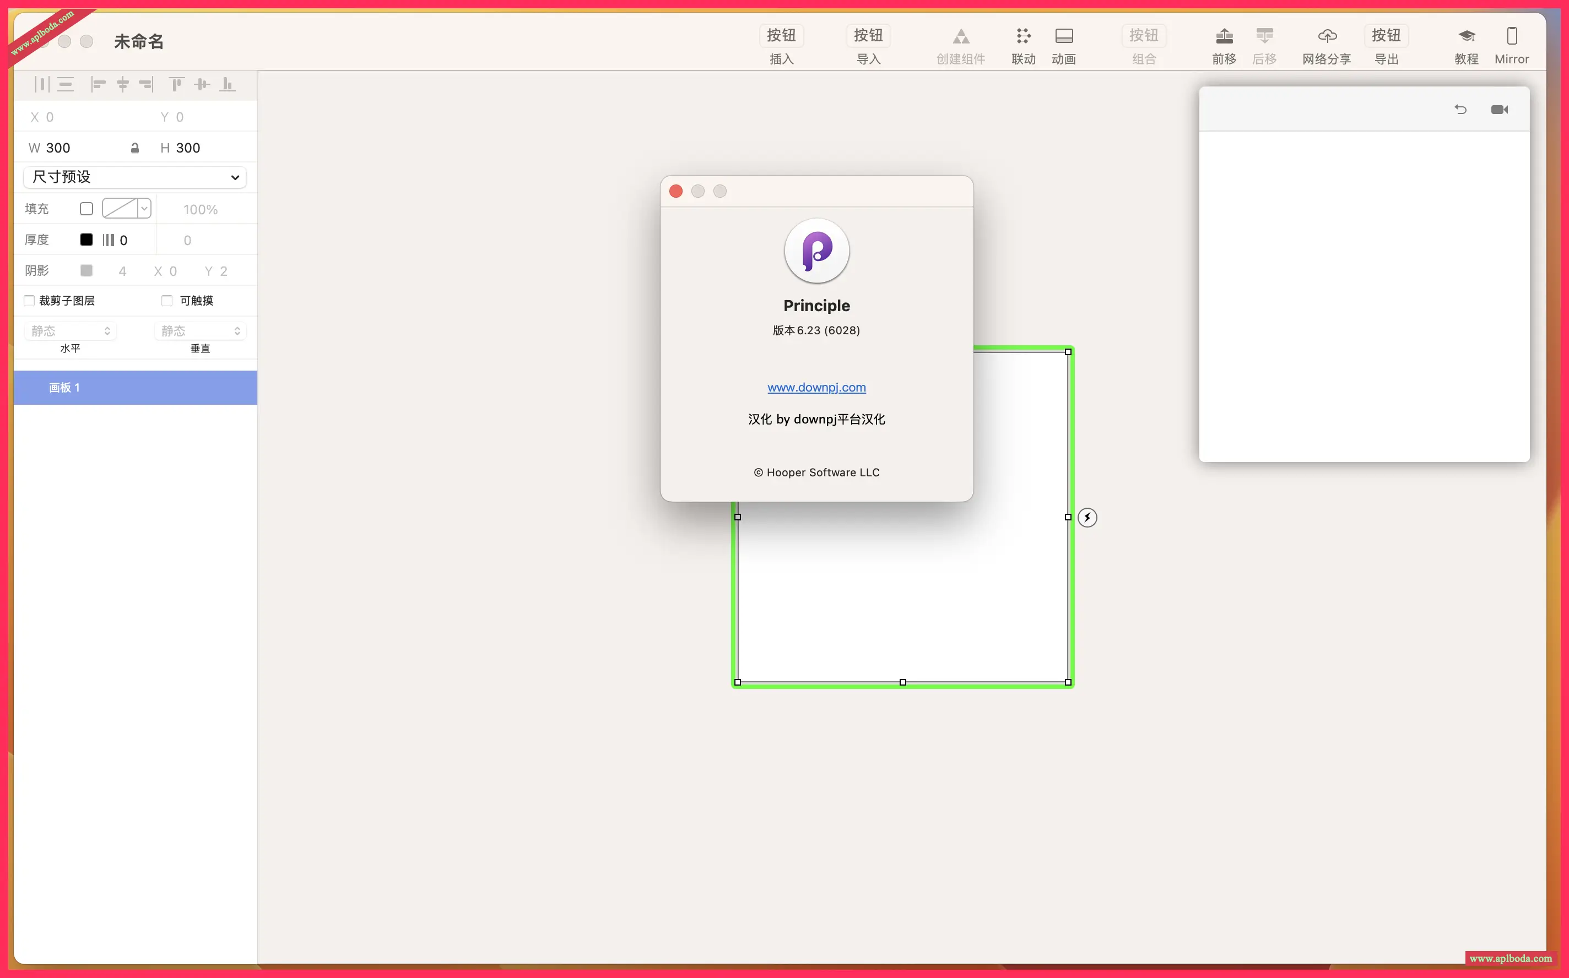Open the www.downpj.com link
The height and width of the screenshot is (978, 1569).
click(816, 388)
